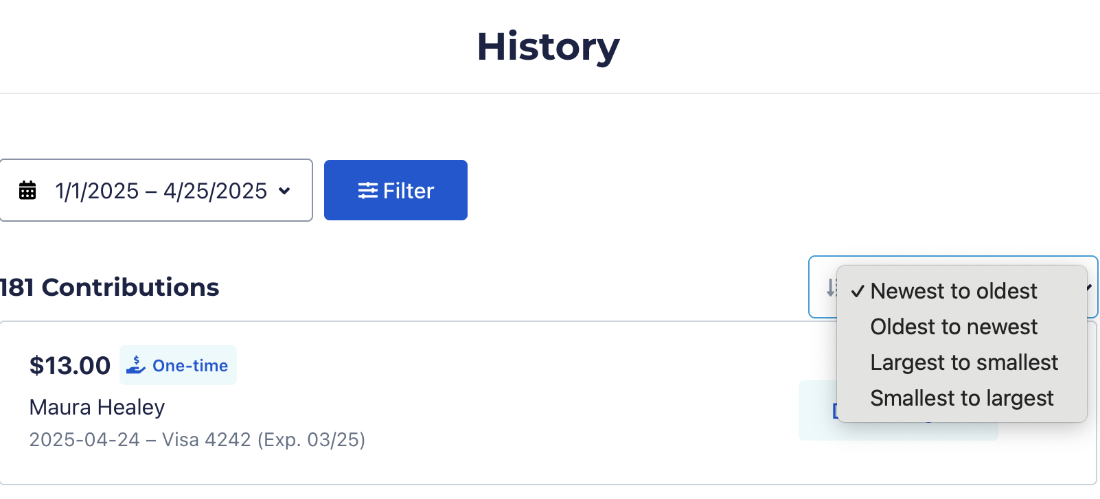The height and width of the screenshot is (499, 1100).
Task: Click the checkmark beside Newest to oldest
Action: (x=858, y=292)
